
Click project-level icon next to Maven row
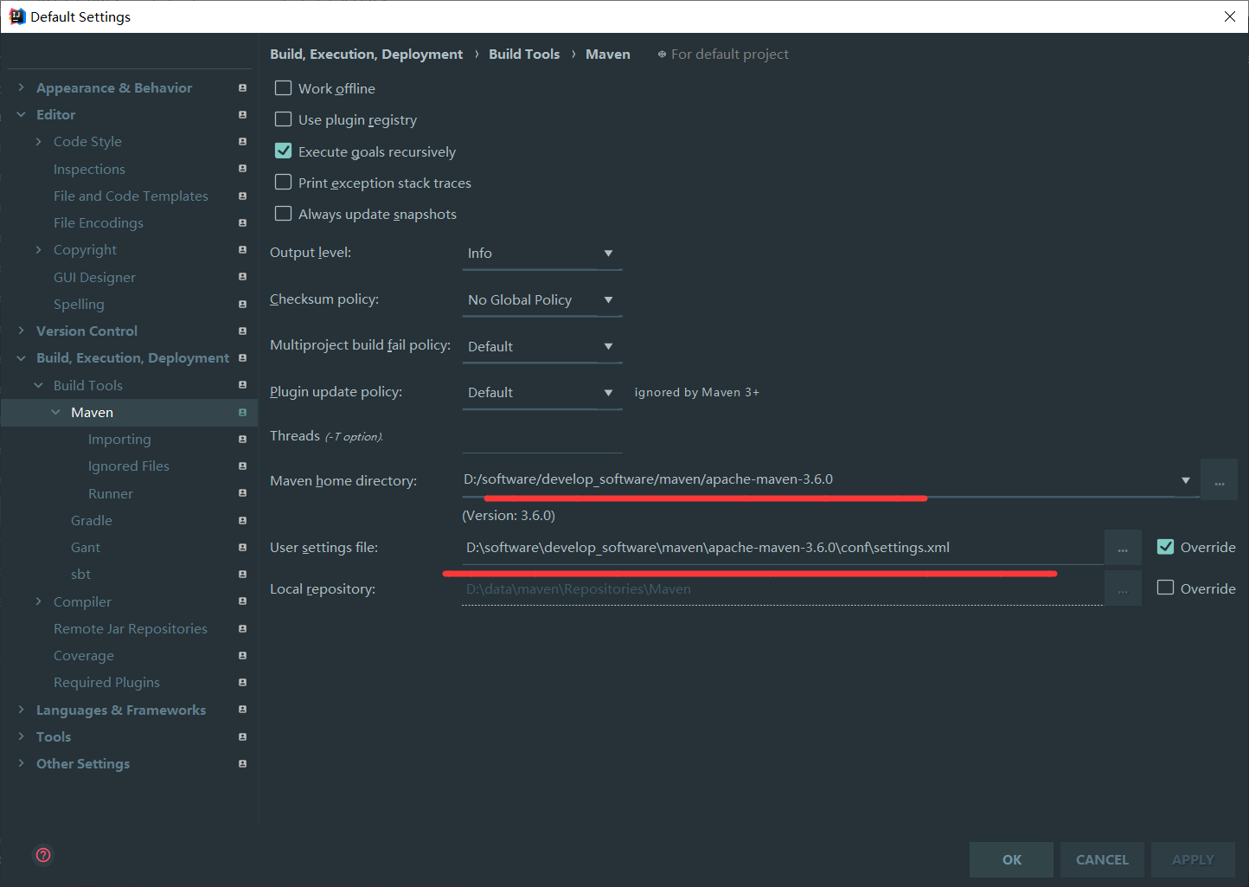242,413
